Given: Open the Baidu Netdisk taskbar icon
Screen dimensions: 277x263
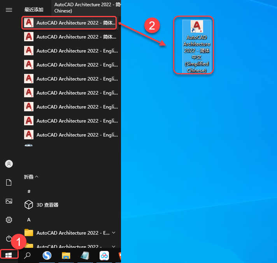Looking at the screenshot, I should click(x=104, y=256).
